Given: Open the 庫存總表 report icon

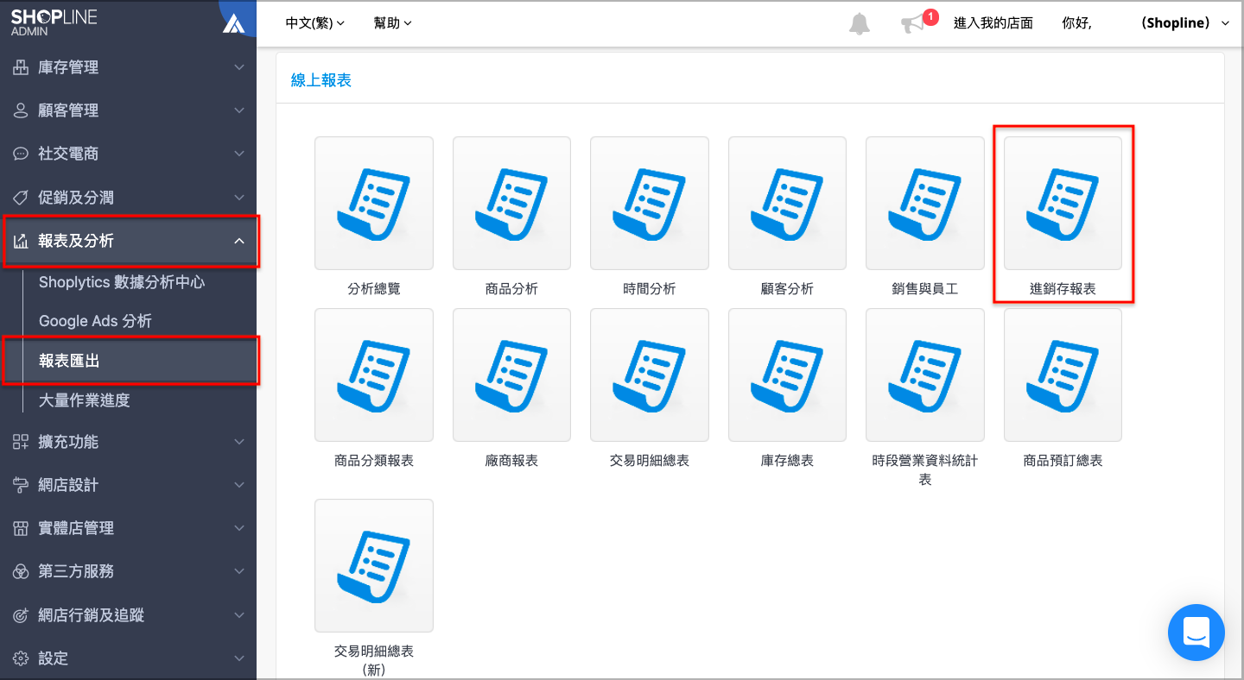Looking at the screenshot, I should (787, 375).
